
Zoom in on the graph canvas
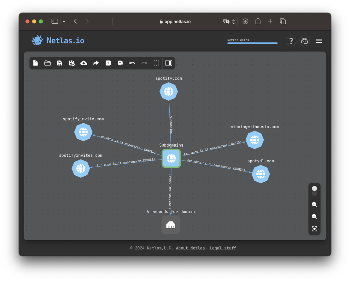click(314, 204)
